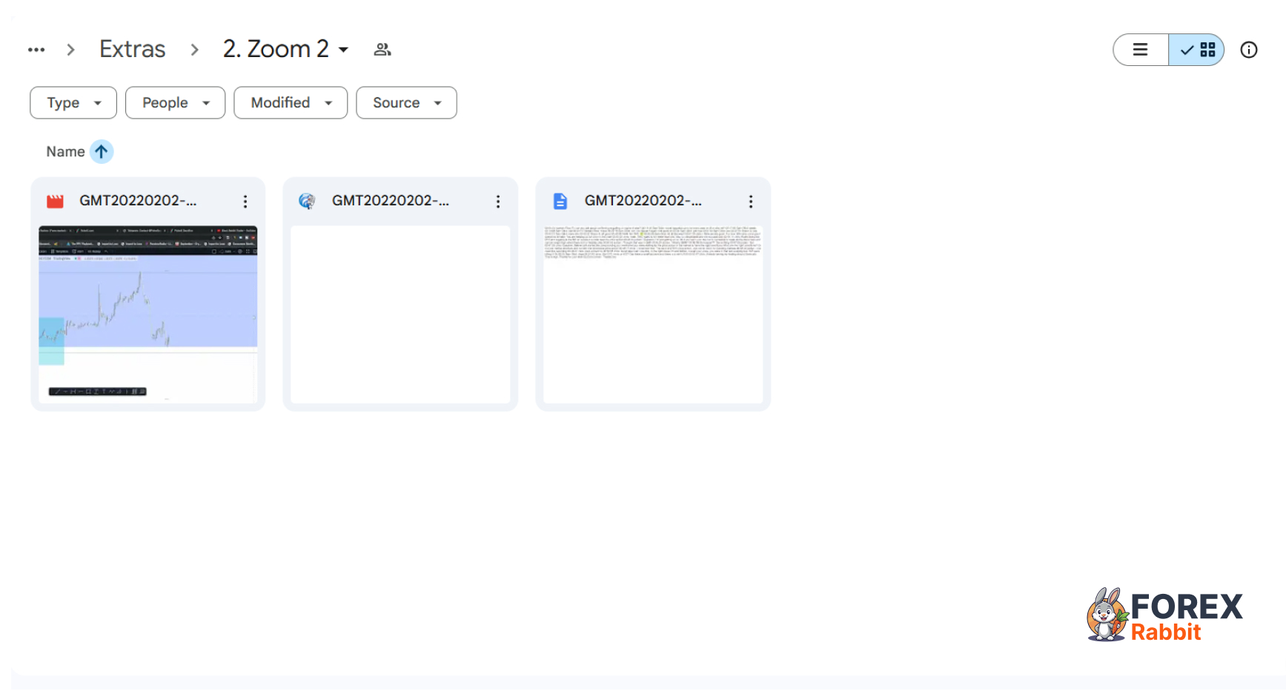Open the shared folder people icon
1286x691 pixels.
tap(382, 50)
